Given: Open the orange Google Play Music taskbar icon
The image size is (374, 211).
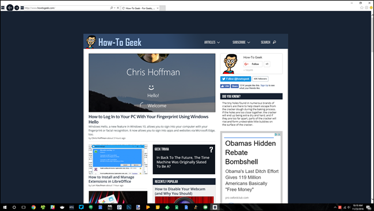Looking at the screenshot, I should [148, 207].
